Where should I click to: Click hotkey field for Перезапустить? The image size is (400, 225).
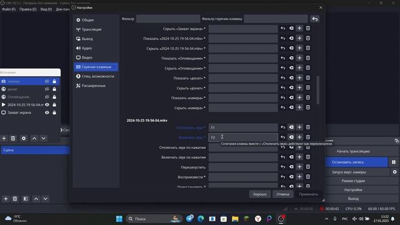click(x=243, y=167)
